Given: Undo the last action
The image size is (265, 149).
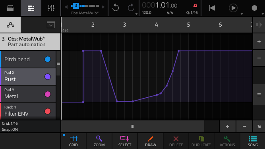Looking at the screenshot, I should 116,8.
